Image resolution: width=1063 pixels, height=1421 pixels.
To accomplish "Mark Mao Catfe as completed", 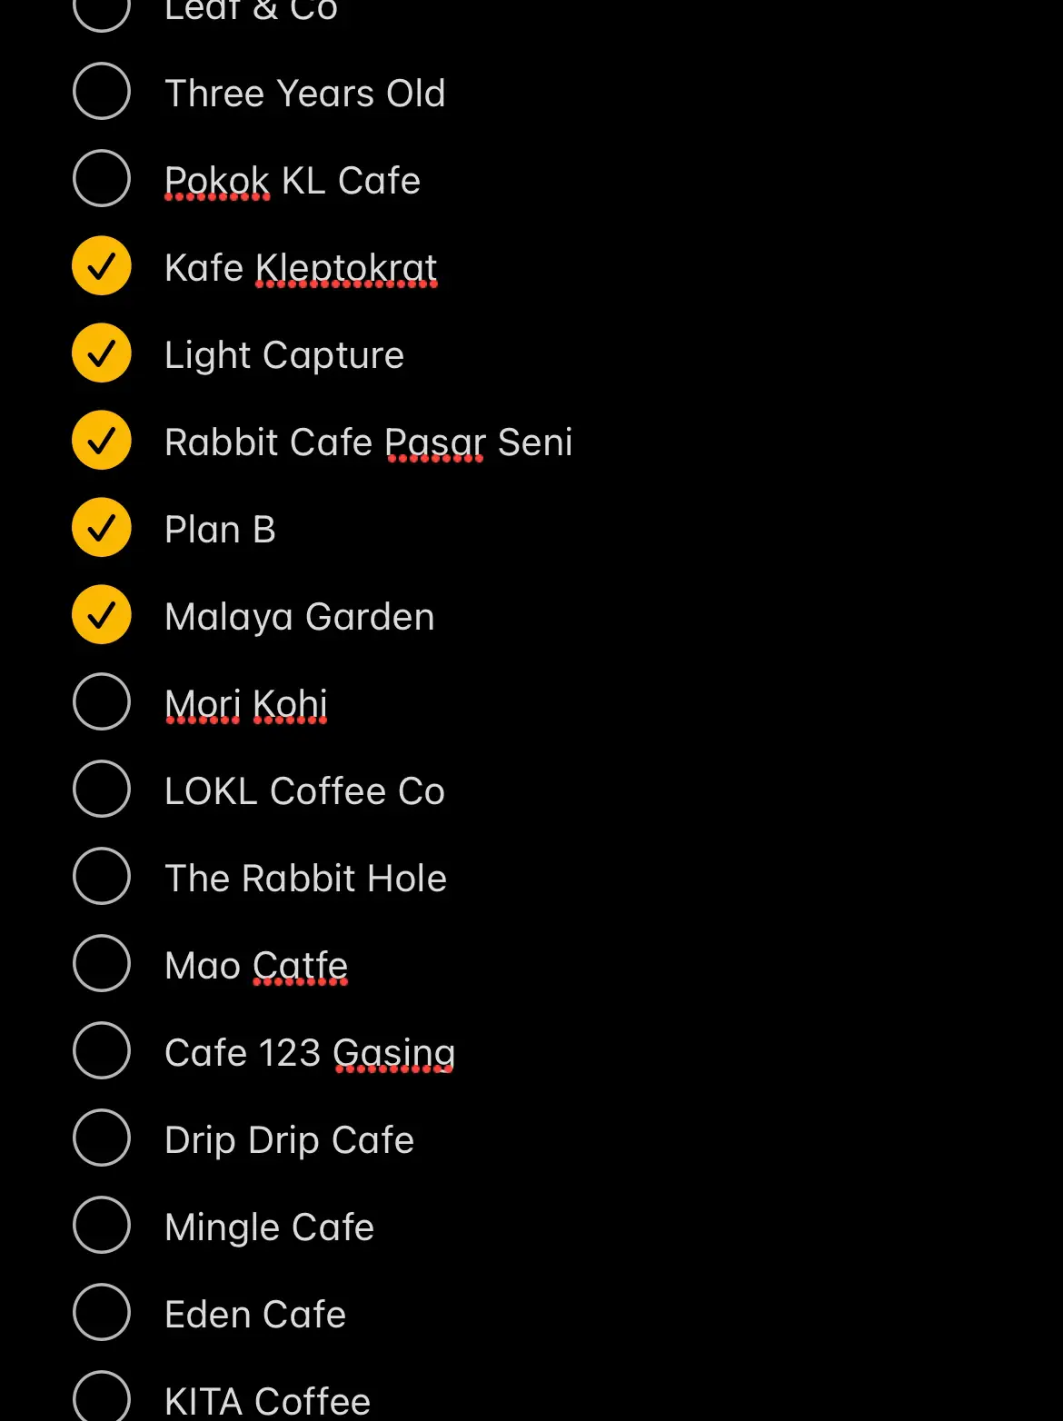I will tap(102, 964).
